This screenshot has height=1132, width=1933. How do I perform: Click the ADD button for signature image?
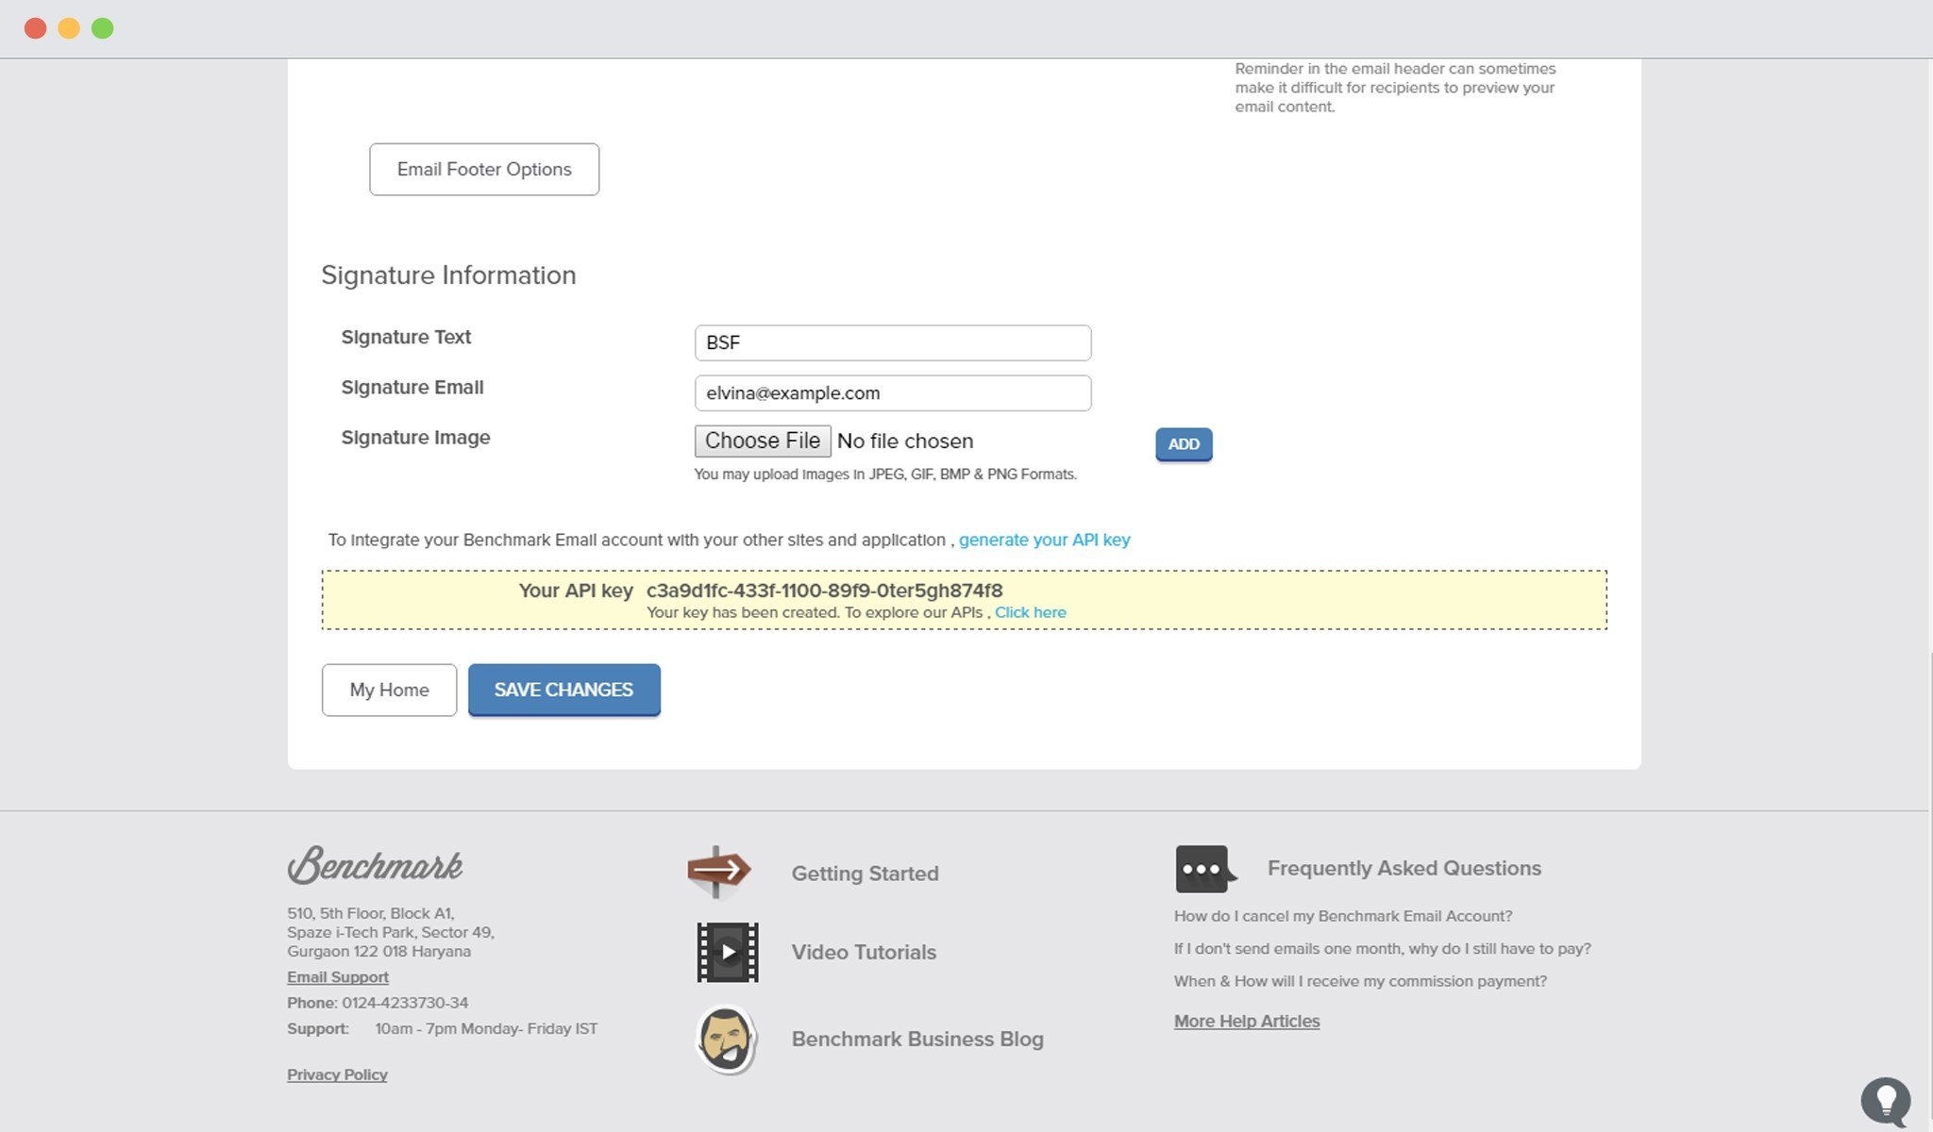[1184, 444]
